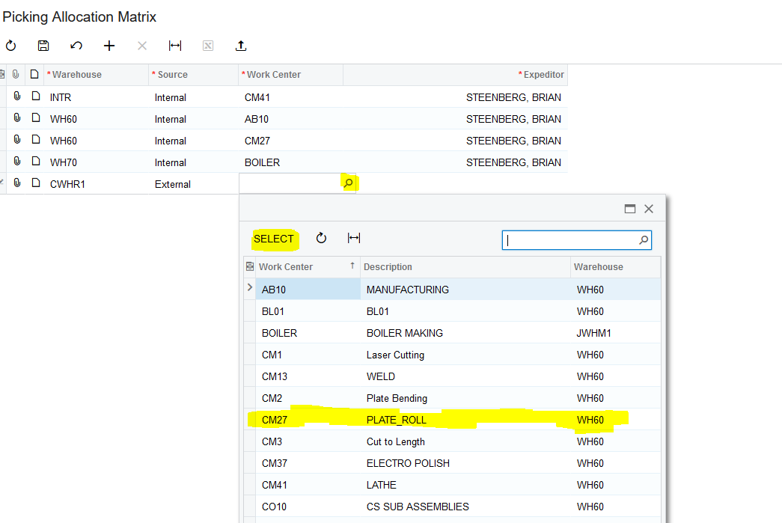This screenshot has width=782, height=523.
Task: Add a new row with plus icon
Action: [109, 46]
